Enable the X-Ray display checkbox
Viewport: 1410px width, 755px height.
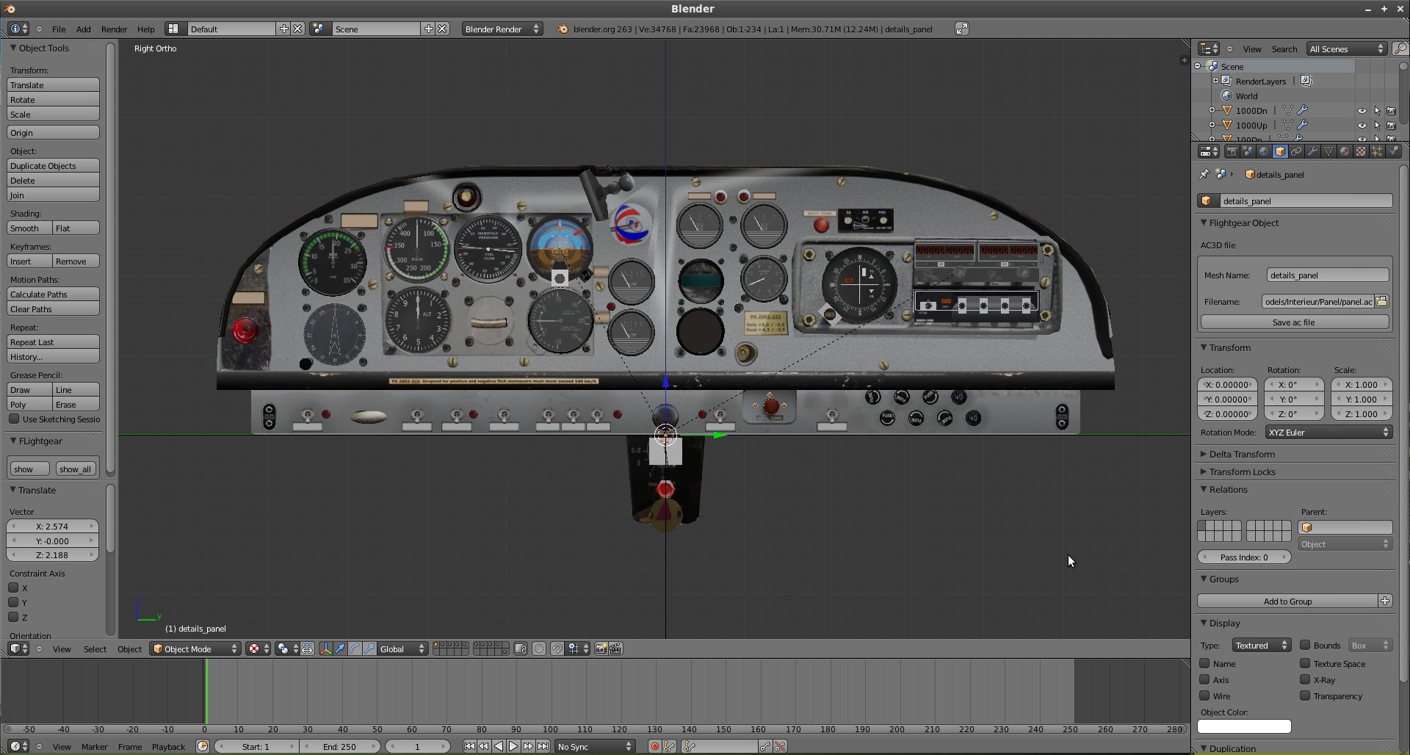[x=1305, y=679]
